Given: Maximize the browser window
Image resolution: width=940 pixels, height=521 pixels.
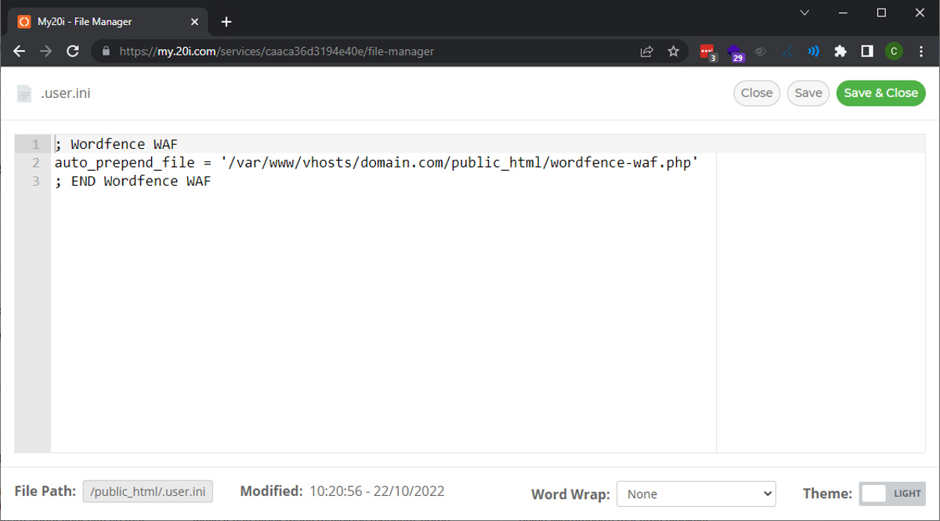Looking at the screenshot, I should (x=881, y=13).
